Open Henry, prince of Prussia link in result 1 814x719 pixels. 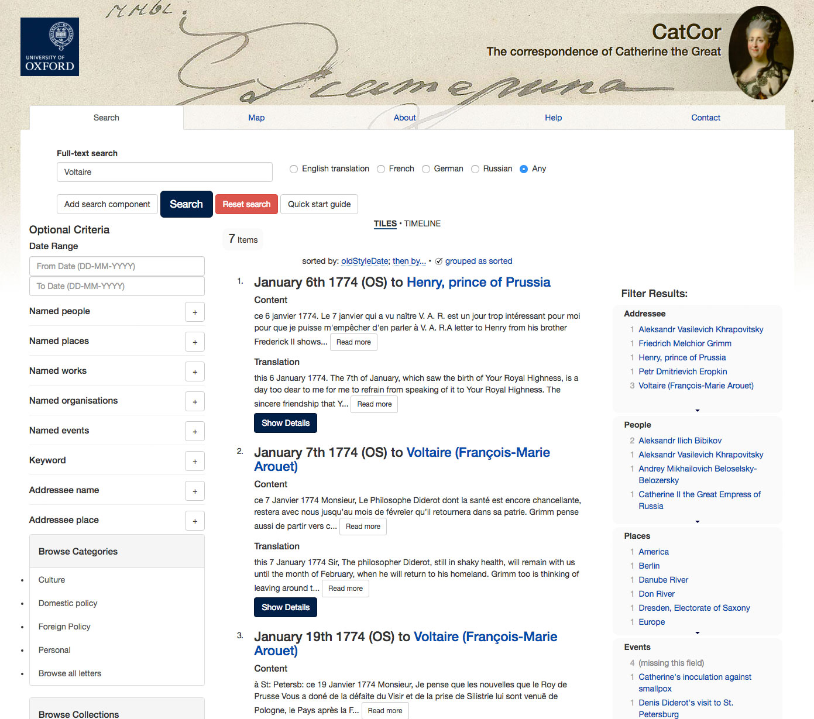(x=478, y=282)
